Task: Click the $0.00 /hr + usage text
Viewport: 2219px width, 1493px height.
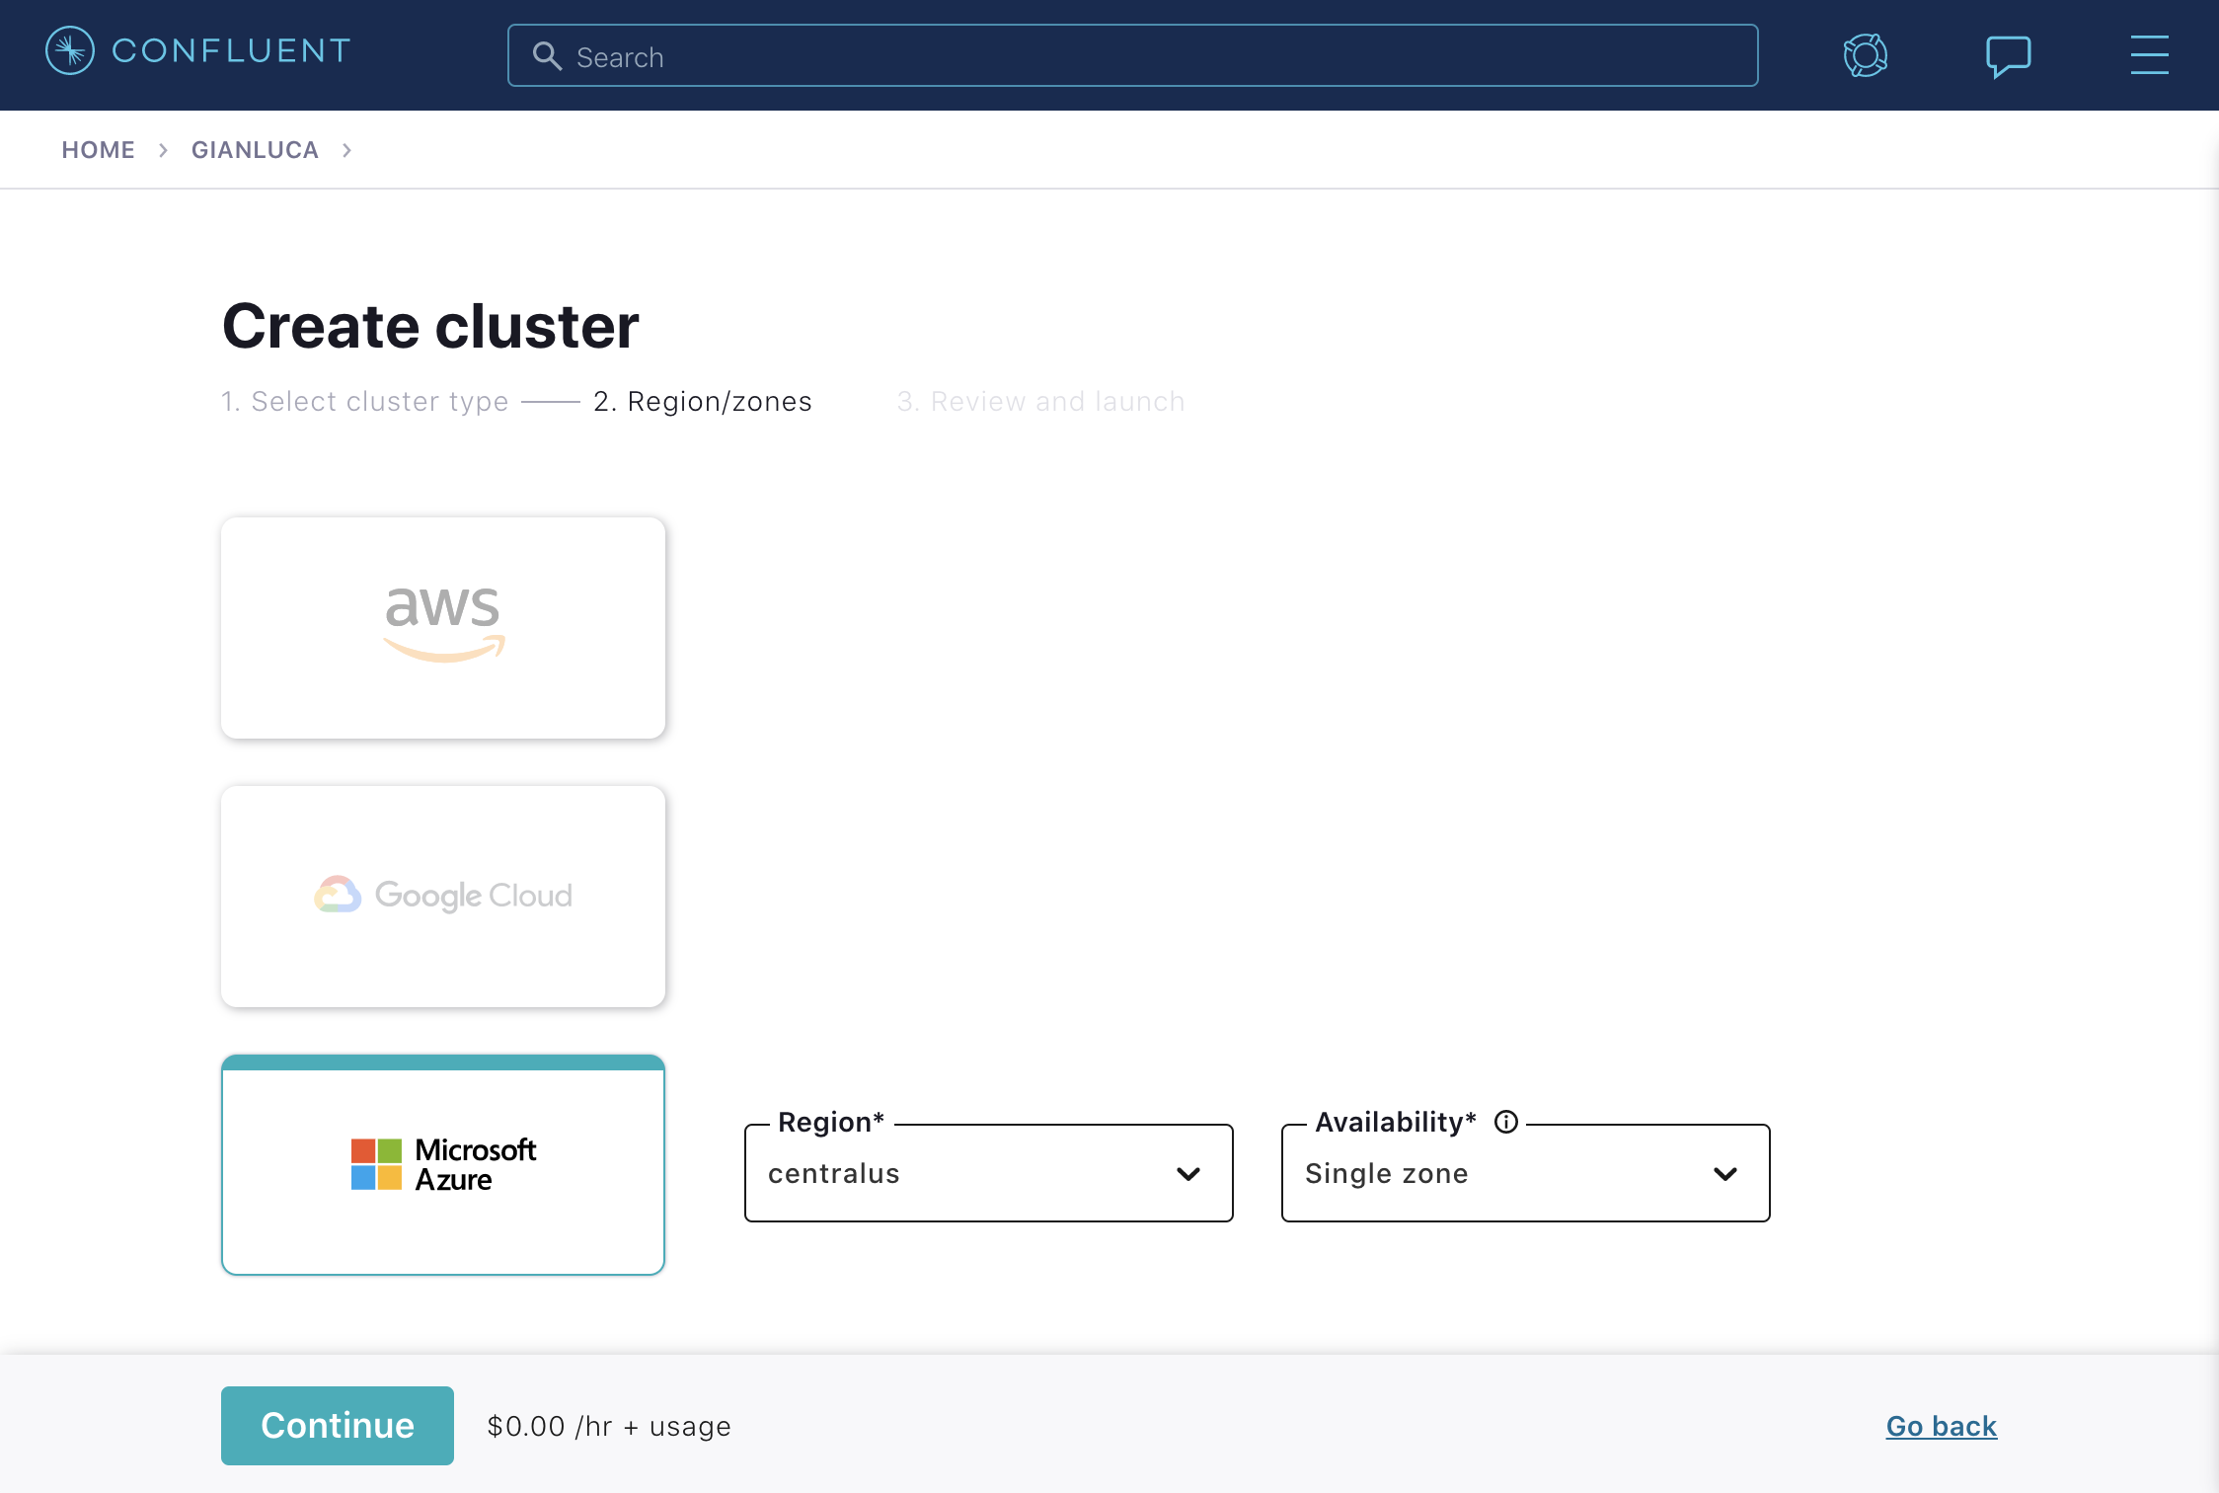Action: (609, 1426)
